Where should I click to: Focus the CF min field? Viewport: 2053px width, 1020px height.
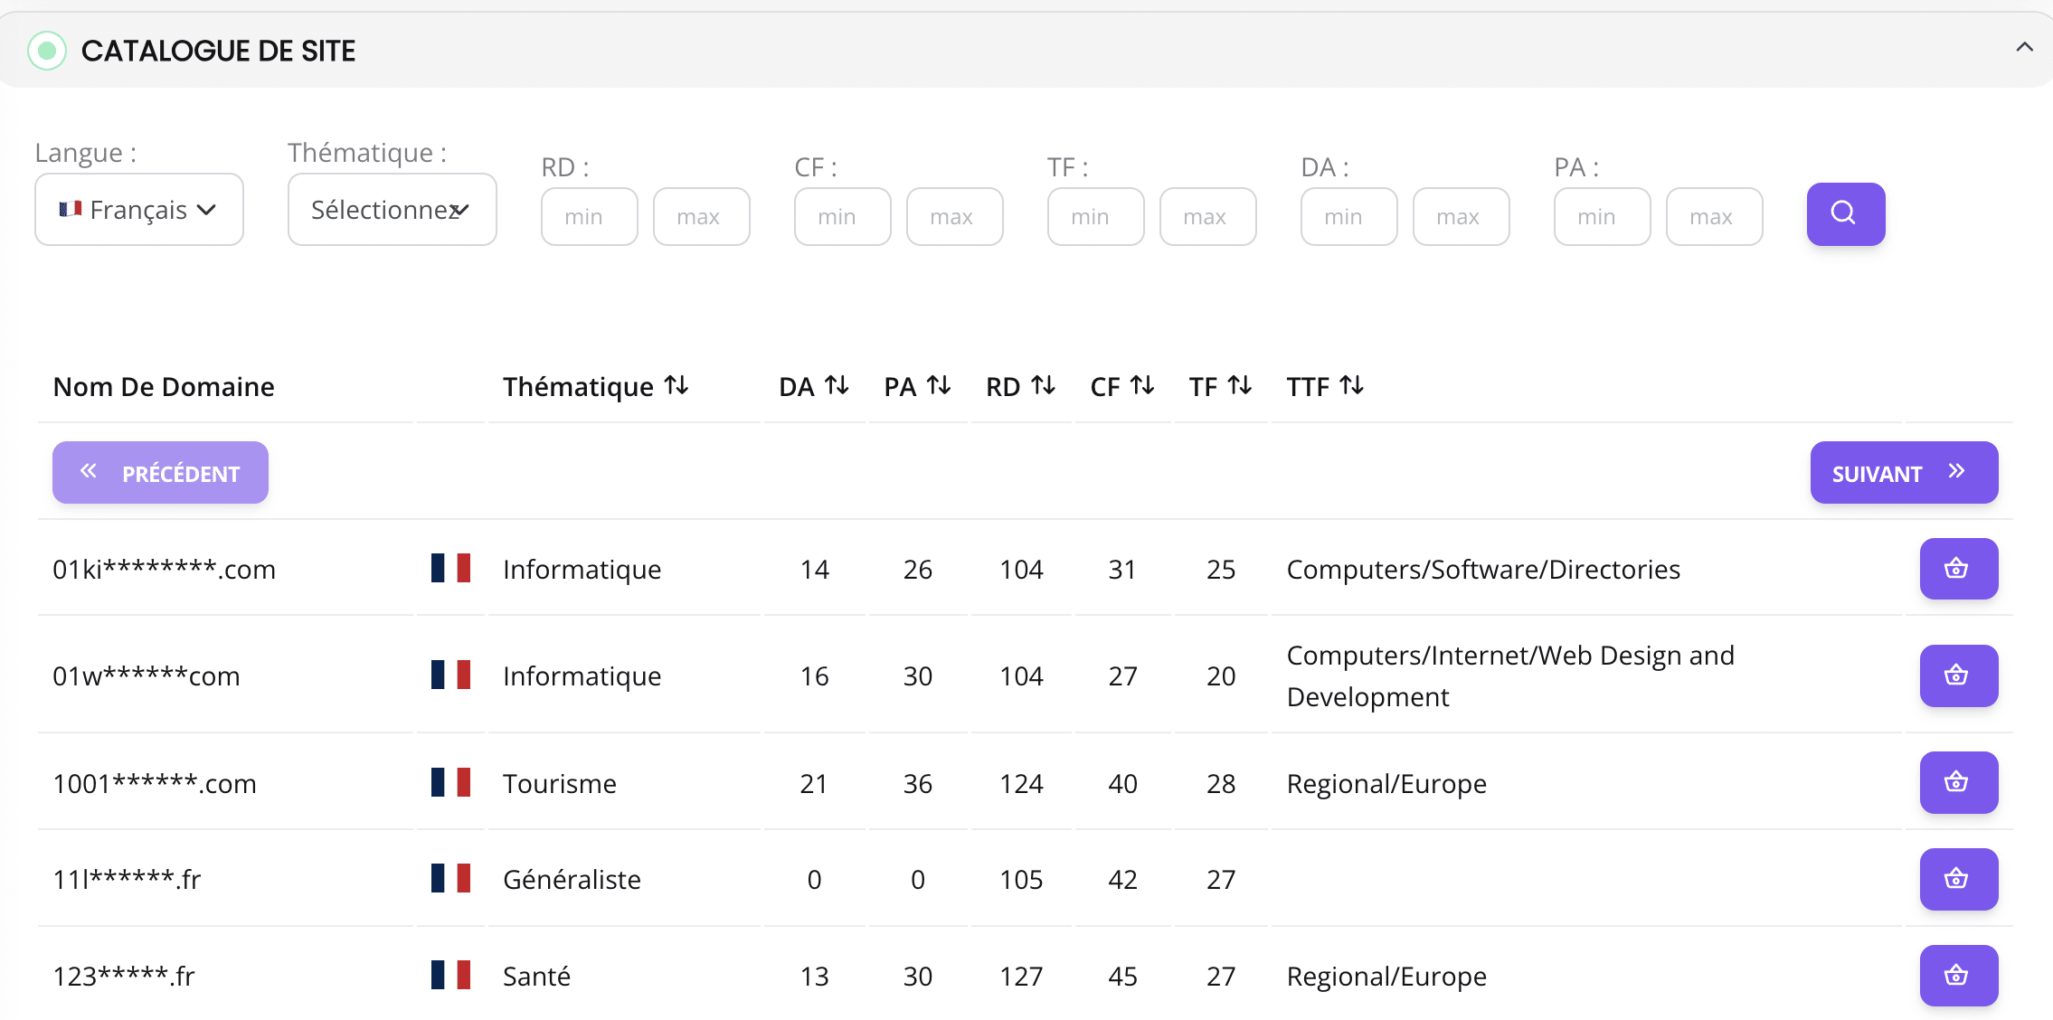point(843,217)
